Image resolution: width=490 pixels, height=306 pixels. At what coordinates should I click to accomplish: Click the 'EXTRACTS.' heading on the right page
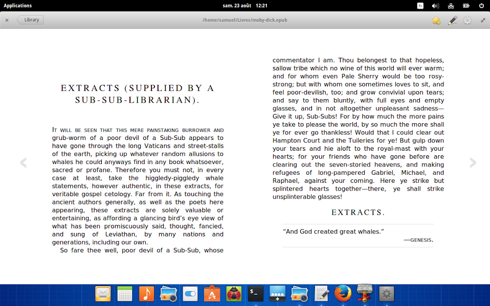(x=358, y=213)
